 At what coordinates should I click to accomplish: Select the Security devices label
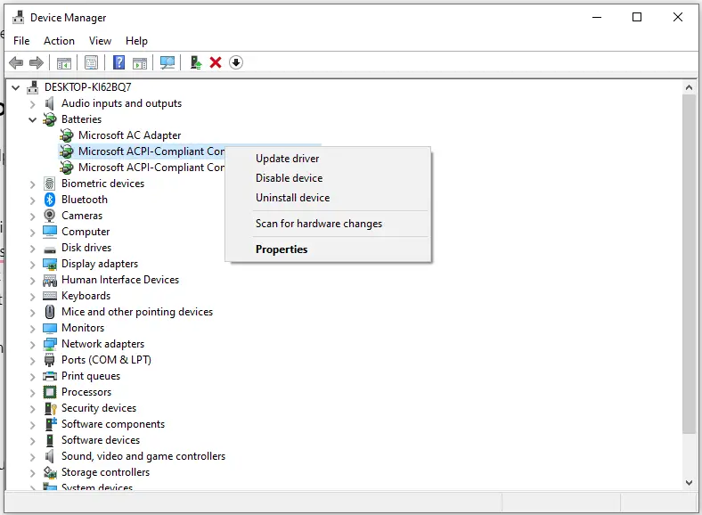pos(99,408)
